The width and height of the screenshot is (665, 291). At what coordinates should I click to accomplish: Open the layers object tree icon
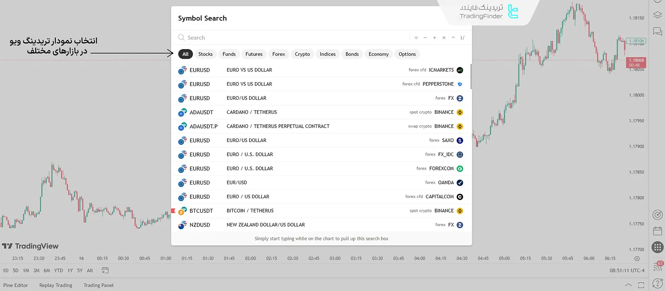coord(658,15)
